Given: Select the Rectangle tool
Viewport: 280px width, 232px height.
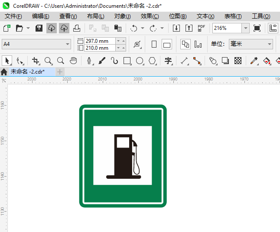Looking at the screenshot, I should click(x=127, y=61).
